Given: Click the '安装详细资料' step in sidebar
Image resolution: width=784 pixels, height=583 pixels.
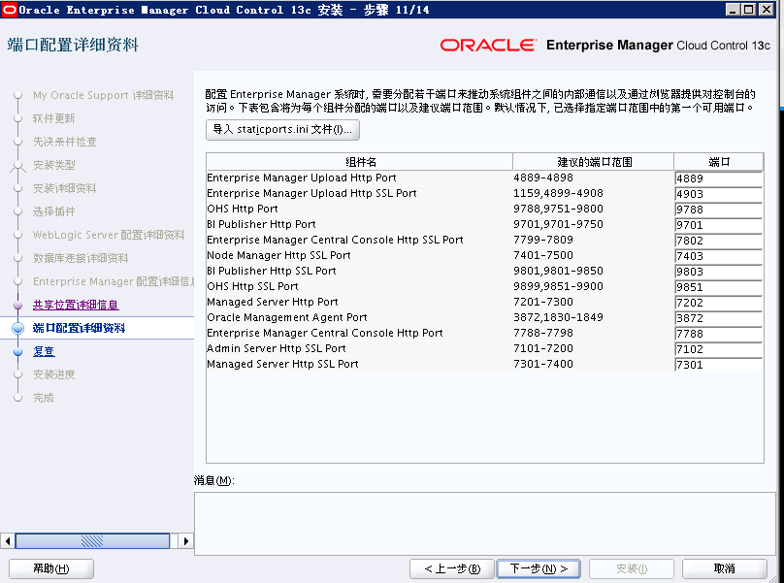Looking at the screenshot, I should point(64,188).
